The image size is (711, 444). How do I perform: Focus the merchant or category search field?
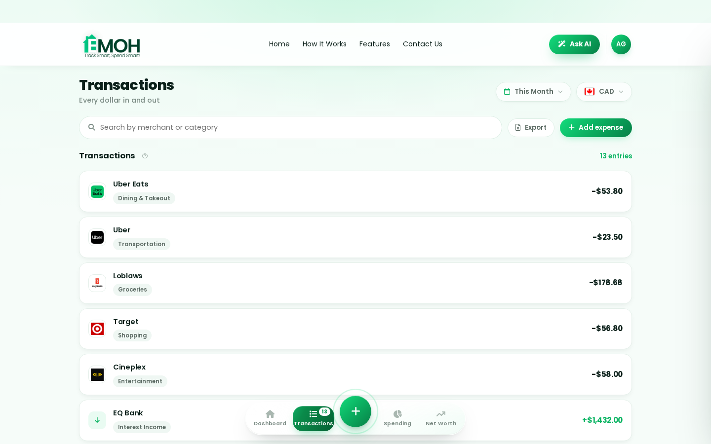(290, 127)
